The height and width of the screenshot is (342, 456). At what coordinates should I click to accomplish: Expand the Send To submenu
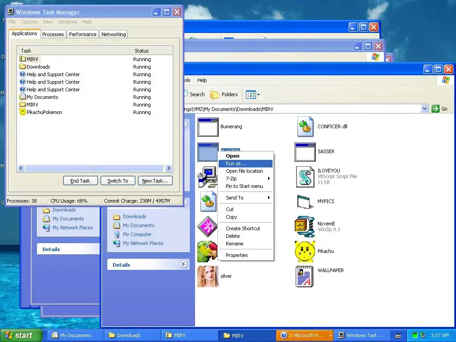(x=245, y=198)
